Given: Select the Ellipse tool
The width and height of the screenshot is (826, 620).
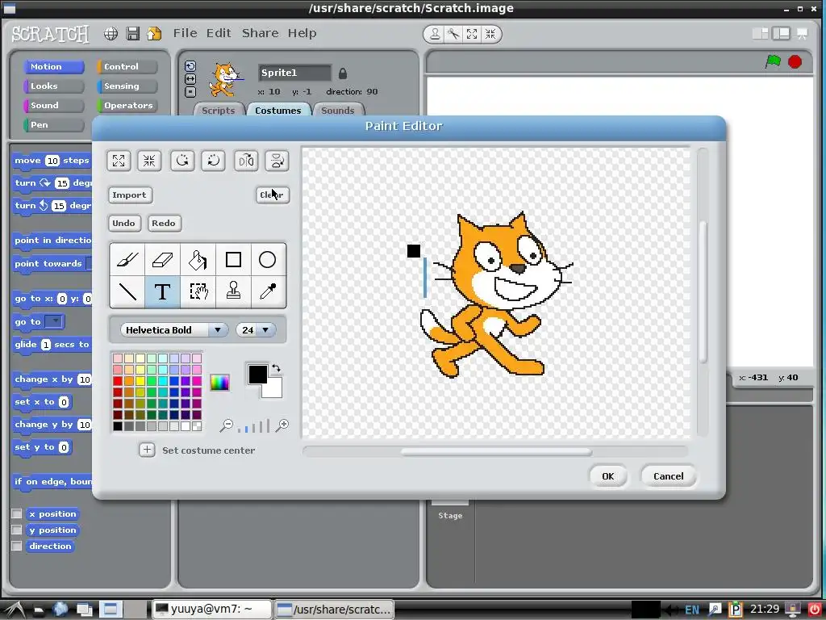Looking at the screenshot, I should [x=268, y=260].
